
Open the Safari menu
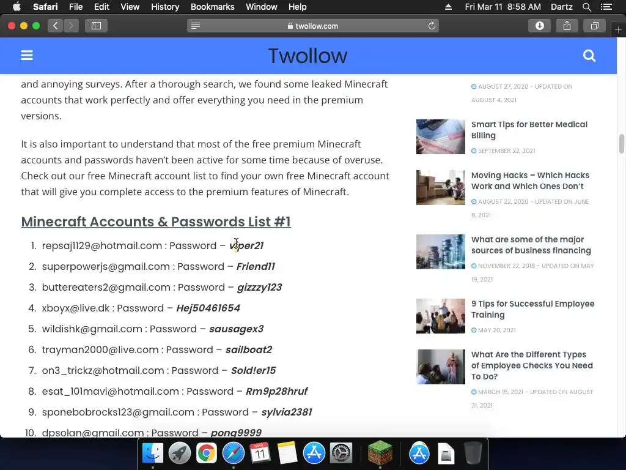coord(45,7)
